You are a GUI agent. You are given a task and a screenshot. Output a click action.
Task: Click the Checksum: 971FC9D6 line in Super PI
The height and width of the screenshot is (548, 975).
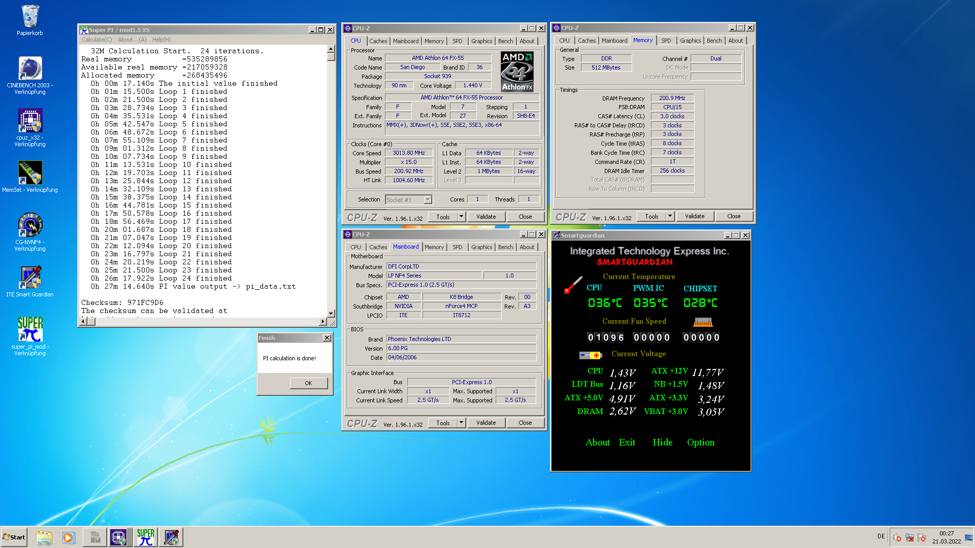coord(122,302)
